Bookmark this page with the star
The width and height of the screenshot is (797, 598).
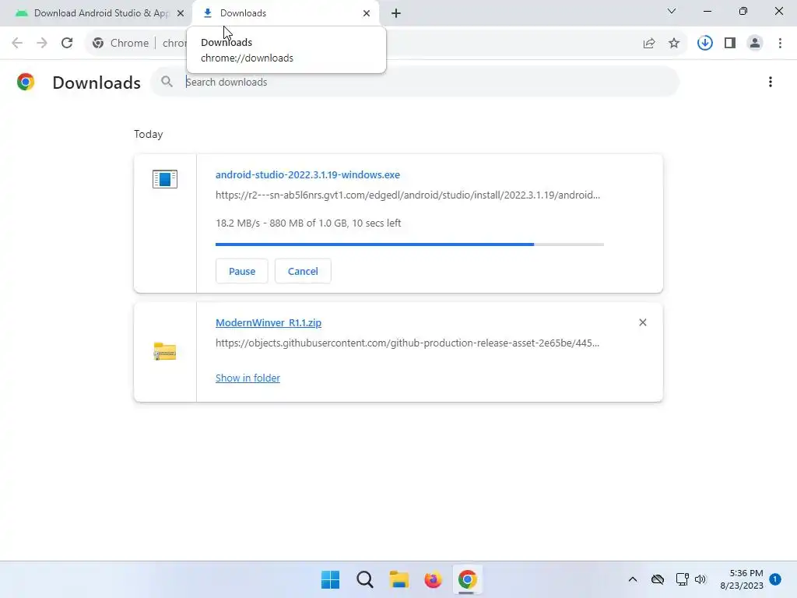(x=674, y=44)
